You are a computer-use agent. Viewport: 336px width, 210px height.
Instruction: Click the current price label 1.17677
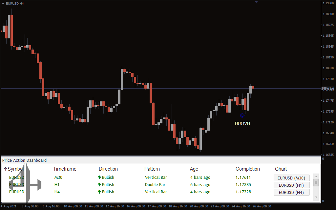[328, 89]
